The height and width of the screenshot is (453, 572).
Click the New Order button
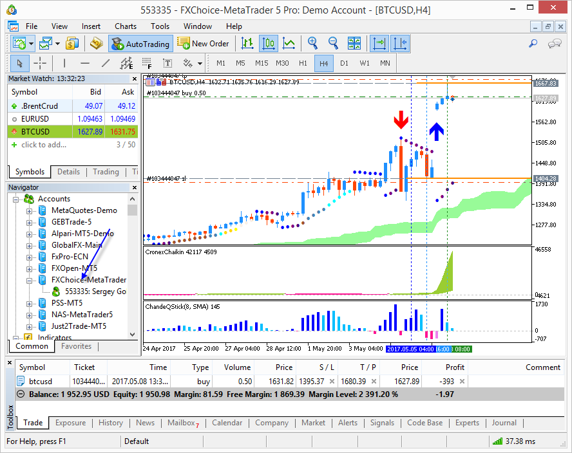pyautogui.click(x=203, y=44)
